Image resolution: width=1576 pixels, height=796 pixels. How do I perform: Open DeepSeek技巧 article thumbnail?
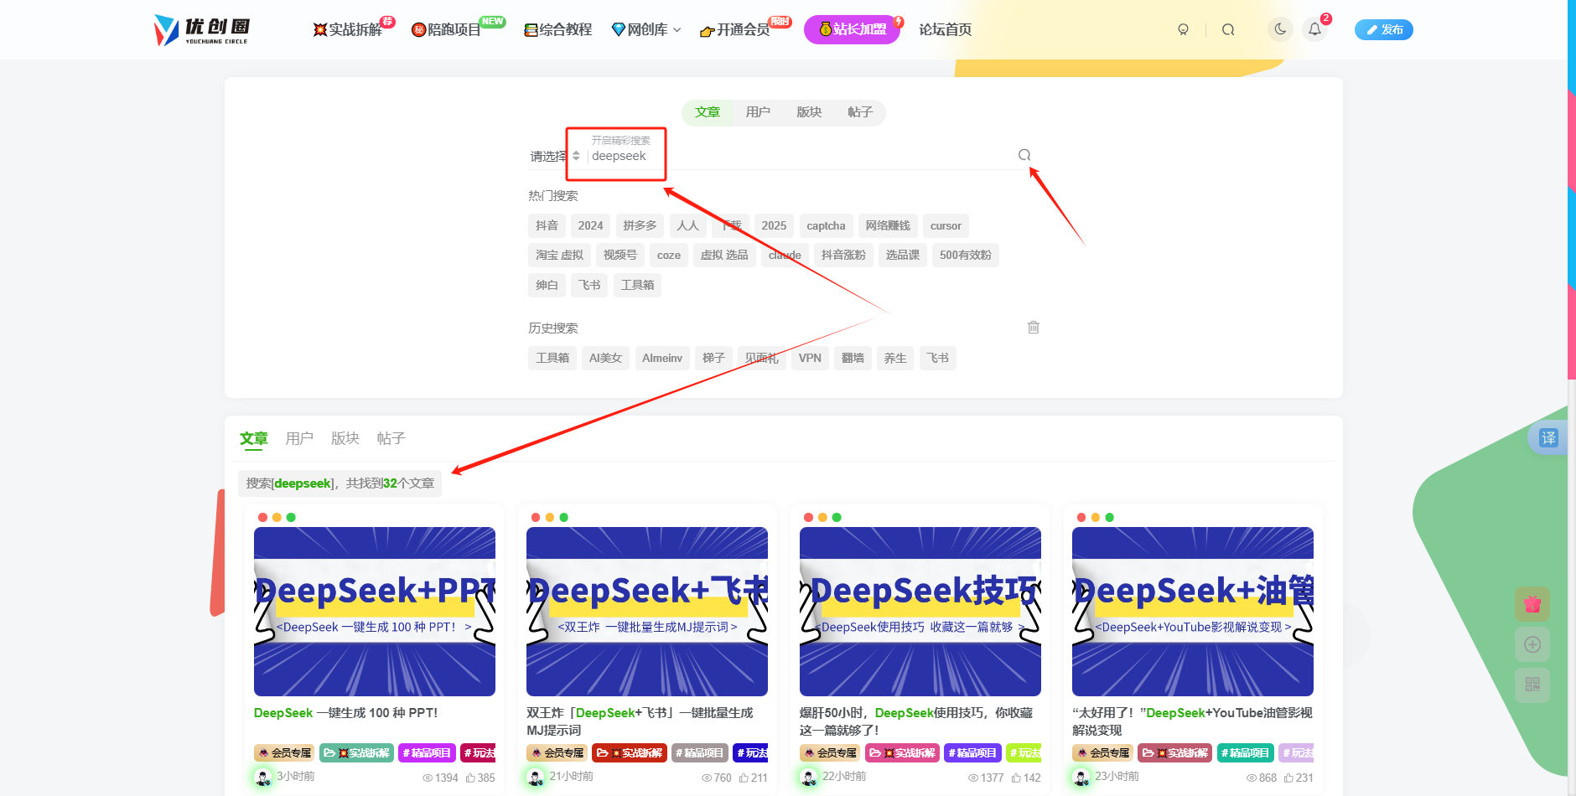pyautogui.click(x=920, y=612)
